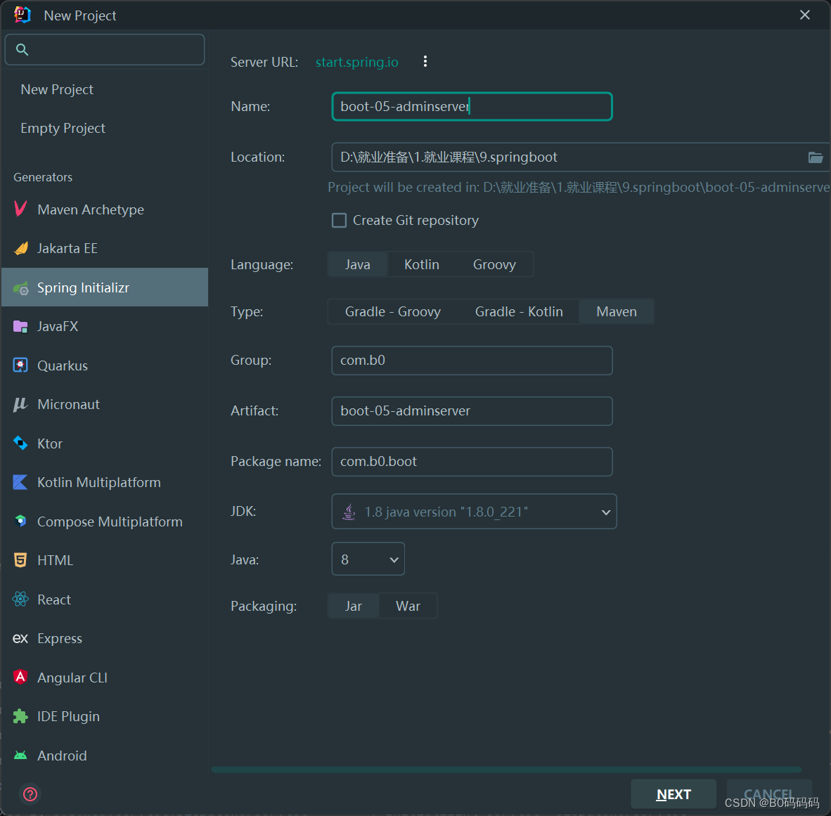Screen dimensions: 831x816
Task: Select Groovy as the language
Action: click(494, 264)
